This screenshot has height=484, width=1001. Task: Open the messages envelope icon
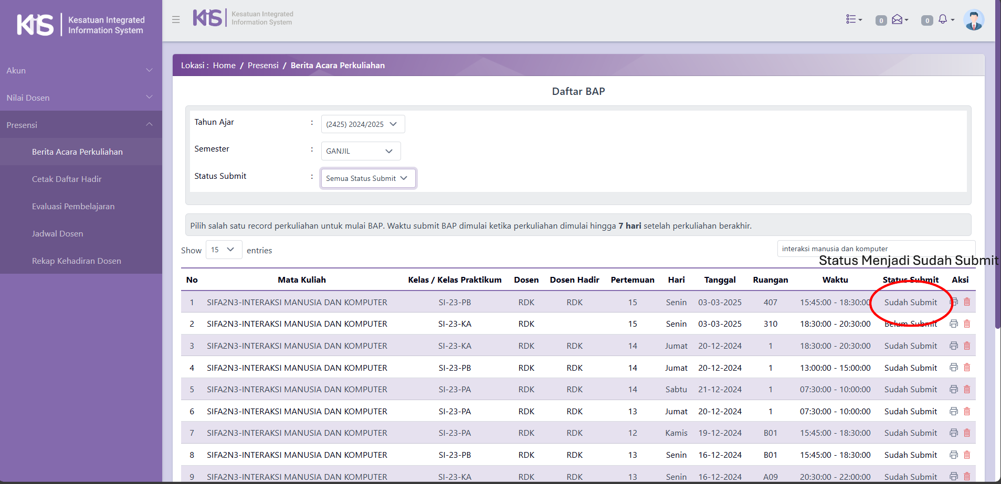[x=898, y=19]
